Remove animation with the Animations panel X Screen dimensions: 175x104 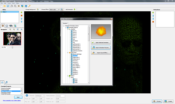pos(153,22)
